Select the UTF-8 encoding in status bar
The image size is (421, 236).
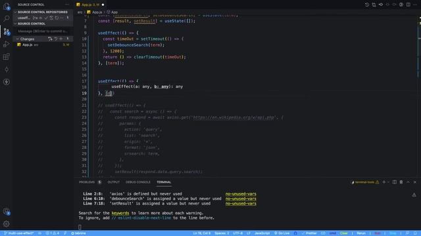pyautogui.click(x=238, y=233)
